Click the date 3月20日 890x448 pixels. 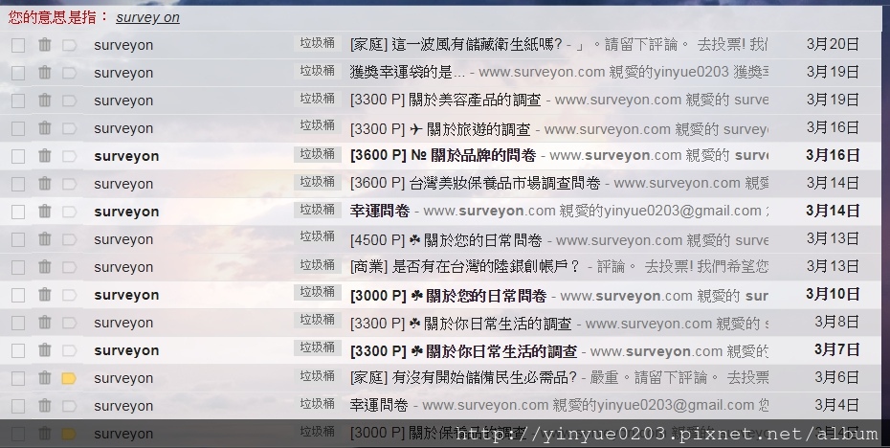pos(833,44)
